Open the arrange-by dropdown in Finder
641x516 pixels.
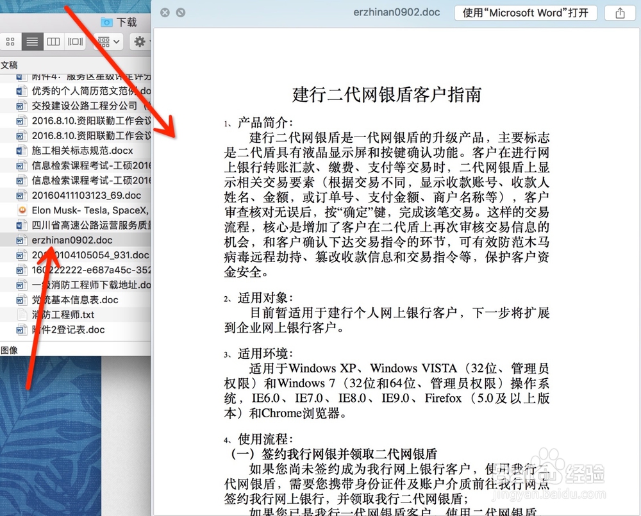109,41
